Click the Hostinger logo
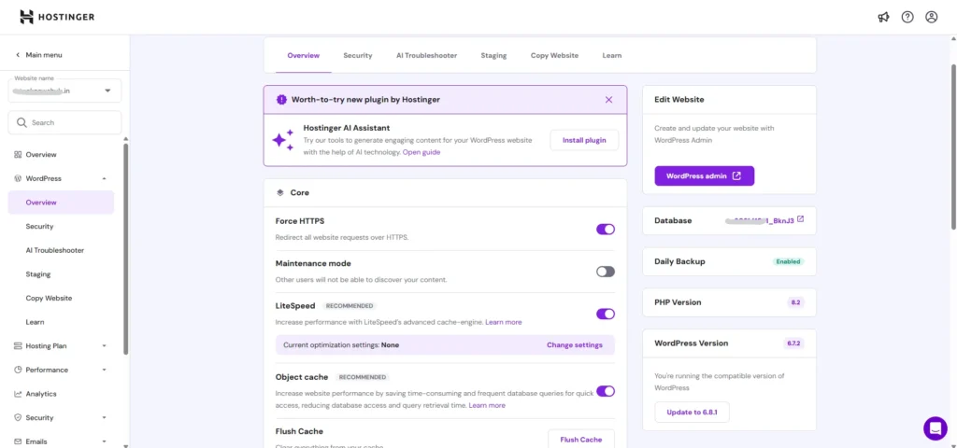 click(57, 17)
